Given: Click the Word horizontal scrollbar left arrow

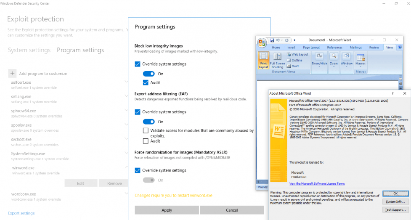Looking at the screenshot, I should [x=258, y=182].
